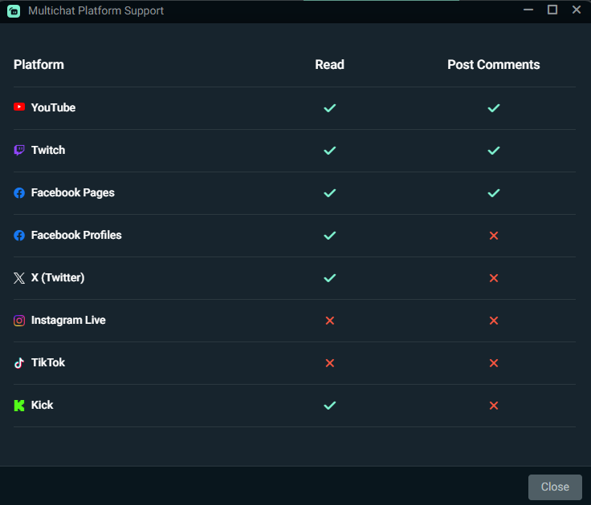
Task: Click Facebook Profiles' Post Comments red cross
Action: (494, 236)
